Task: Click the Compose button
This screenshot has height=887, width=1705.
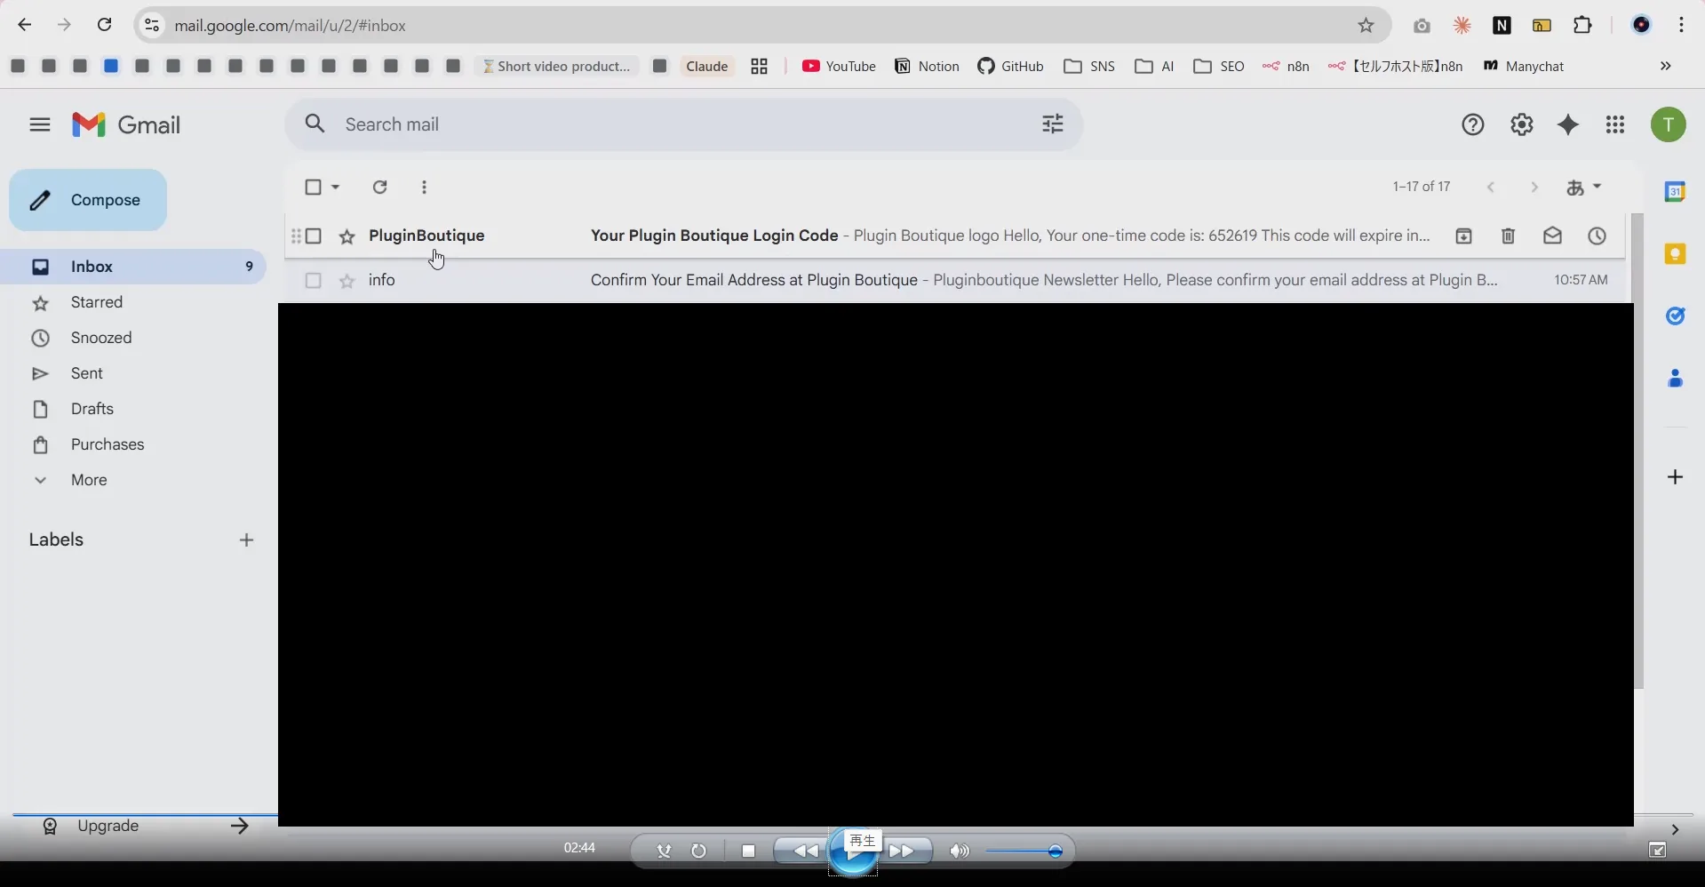Action: click(x=88, y=200)
